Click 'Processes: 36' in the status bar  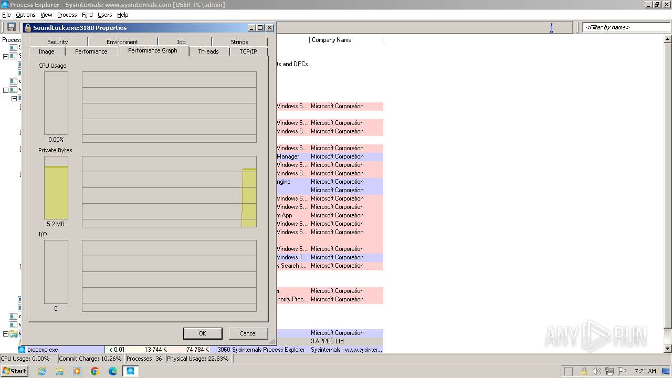tap(144, 359)
